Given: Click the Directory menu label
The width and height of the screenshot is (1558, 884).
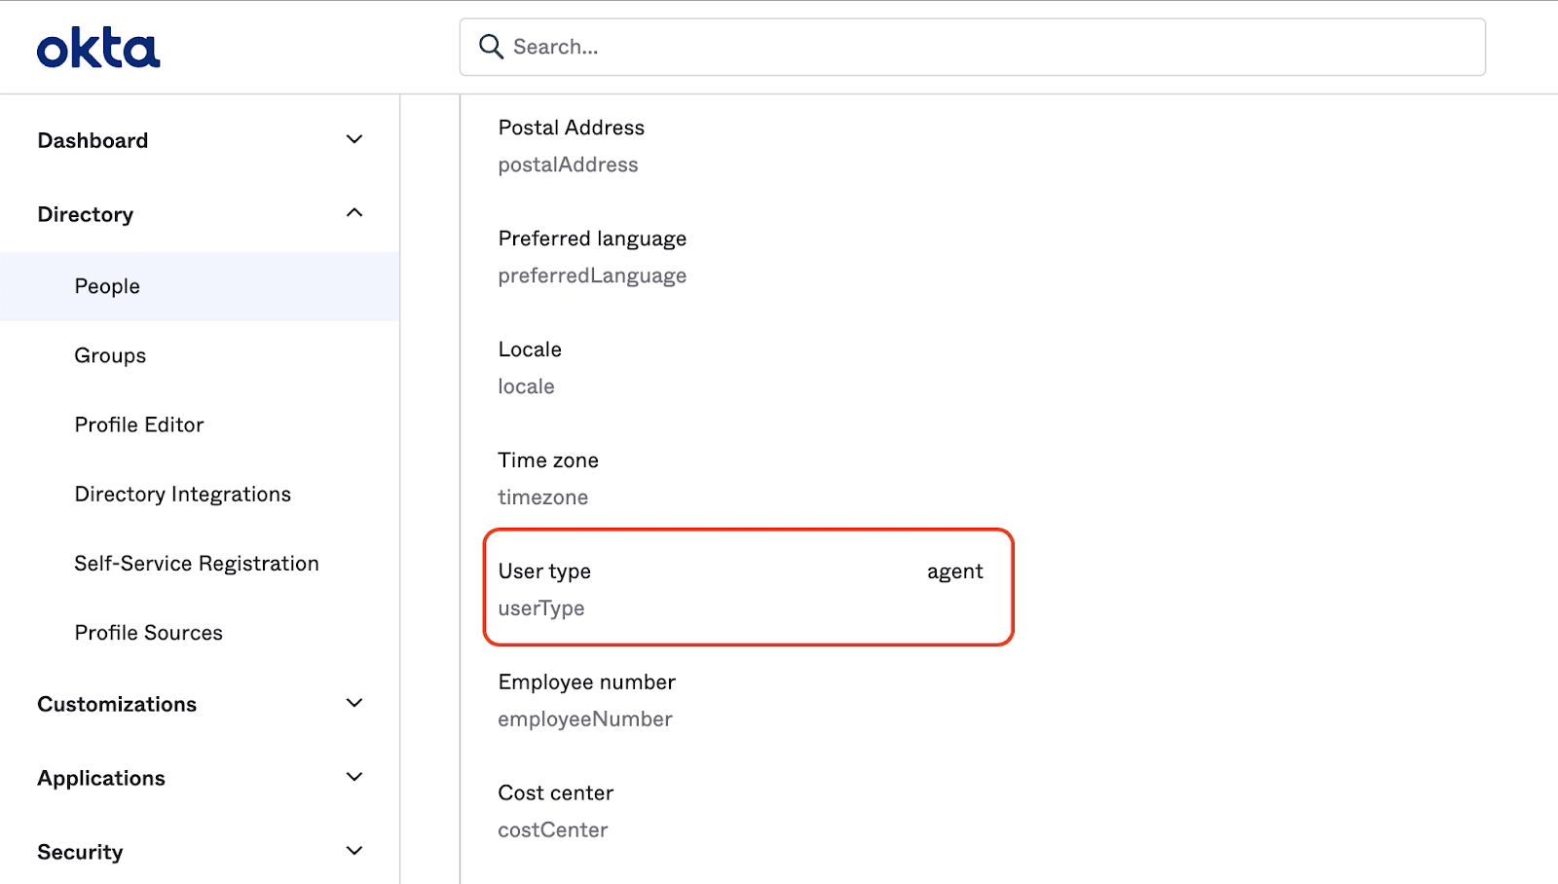Looking at the screenshot, I should coord(86,214).
